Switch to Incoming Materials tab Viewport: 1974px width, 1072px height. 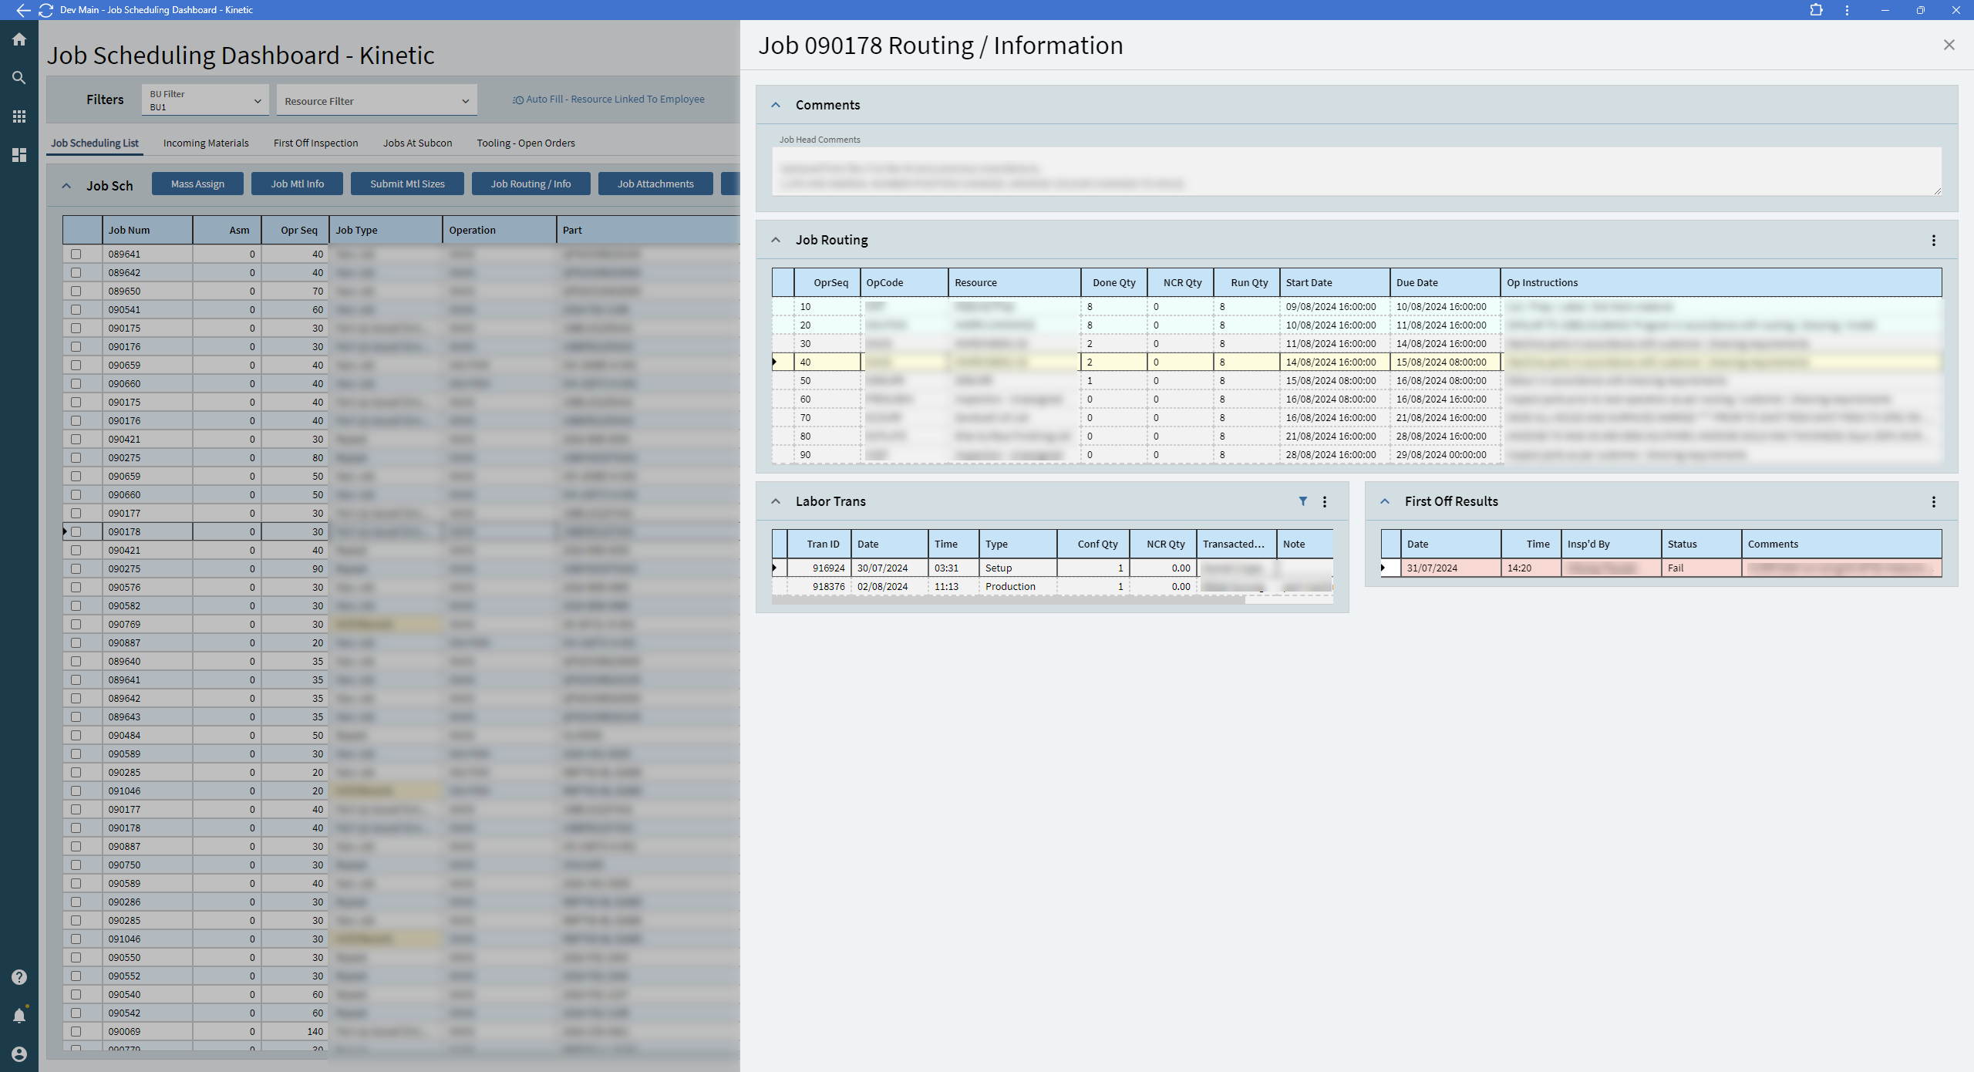click(206, 143)
